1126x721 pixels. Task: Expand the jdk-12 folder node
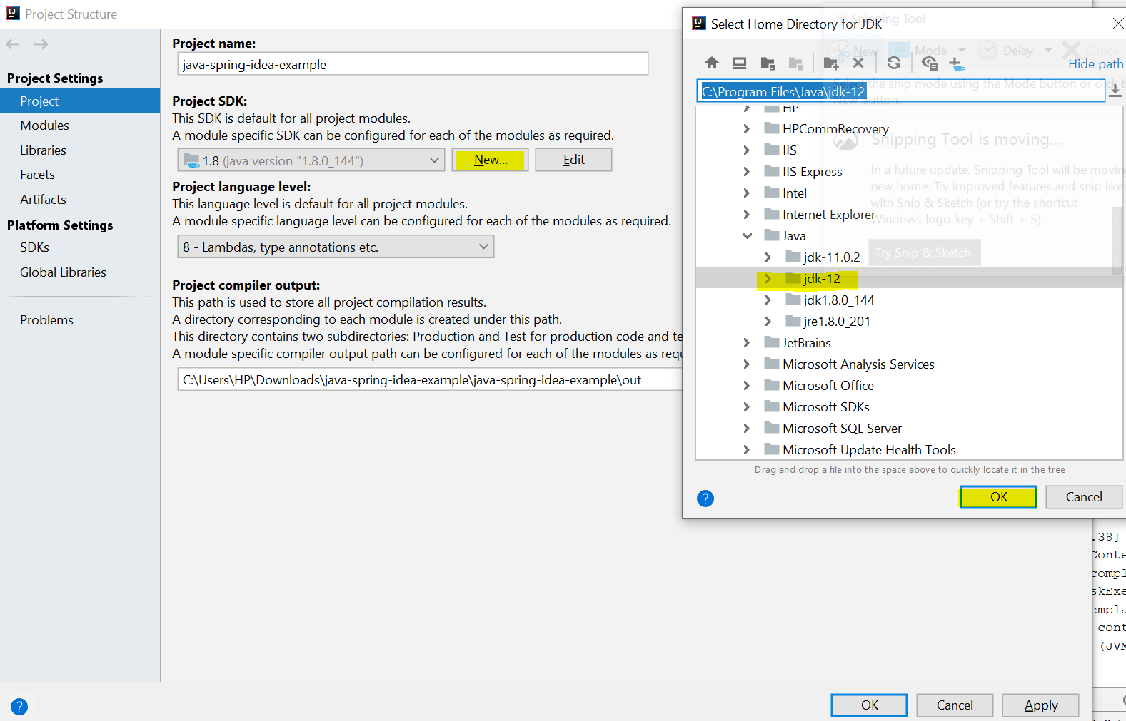[768, 278]
